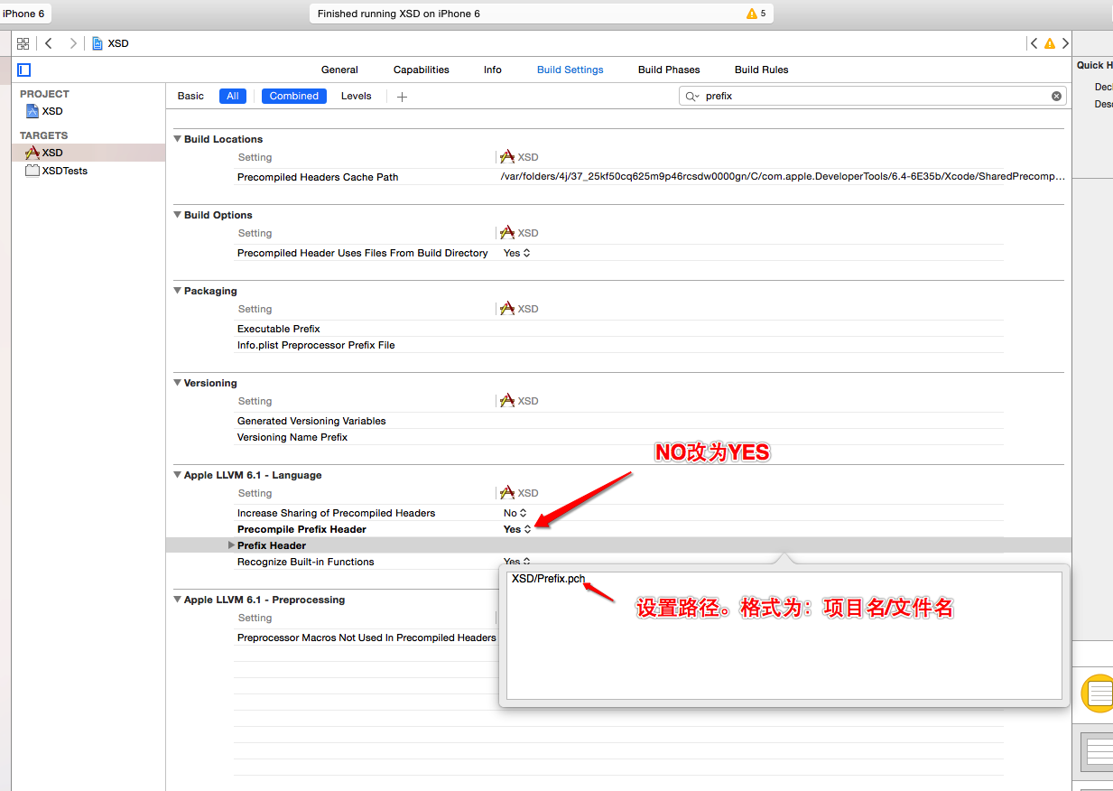Image resolution: width=1113 pixels, height=791 pixels.
Task: Add a build setting with plus button
Action: [x=402, y=97]
